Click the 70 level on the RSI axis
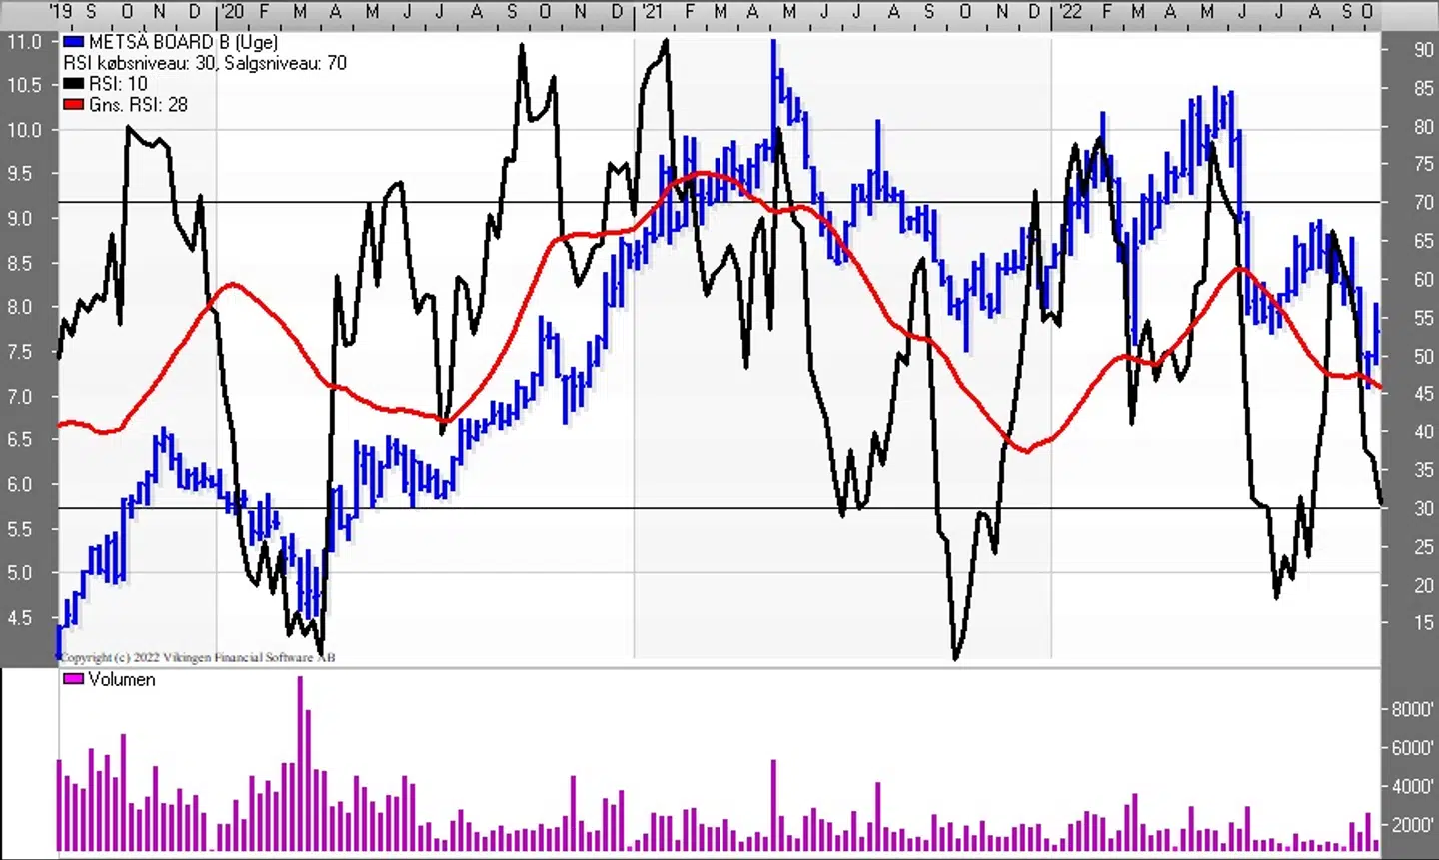The height and width of the screenshot is (860, 1439). (1423, 203)
